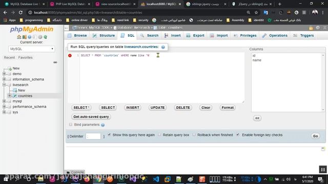Click Get auto-saved query button
The height and width of the screenshot is (184, 328).
pos(91,117)
